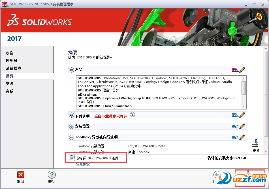Go back with the left arrow icon
The width and height of the screenshot is (269, 189).
(217, 175)
